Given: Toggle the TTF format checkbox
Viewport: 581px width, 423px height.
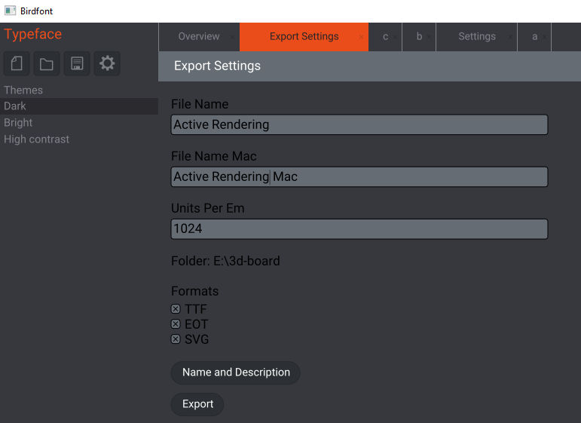Looking at the screenshot, I should pyautogui.click(x=176, y=309).
